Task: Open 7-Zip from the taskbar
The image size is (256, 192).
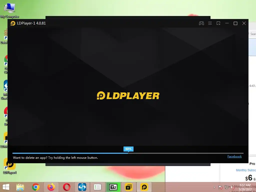Action: [x=113, y=187]
